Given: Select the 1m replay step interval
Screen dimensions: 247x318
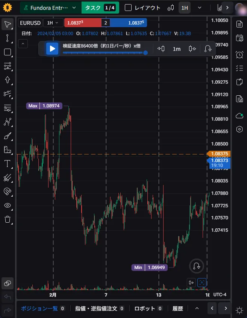Looking at the screenshot, I should click(x=177, y=49).
